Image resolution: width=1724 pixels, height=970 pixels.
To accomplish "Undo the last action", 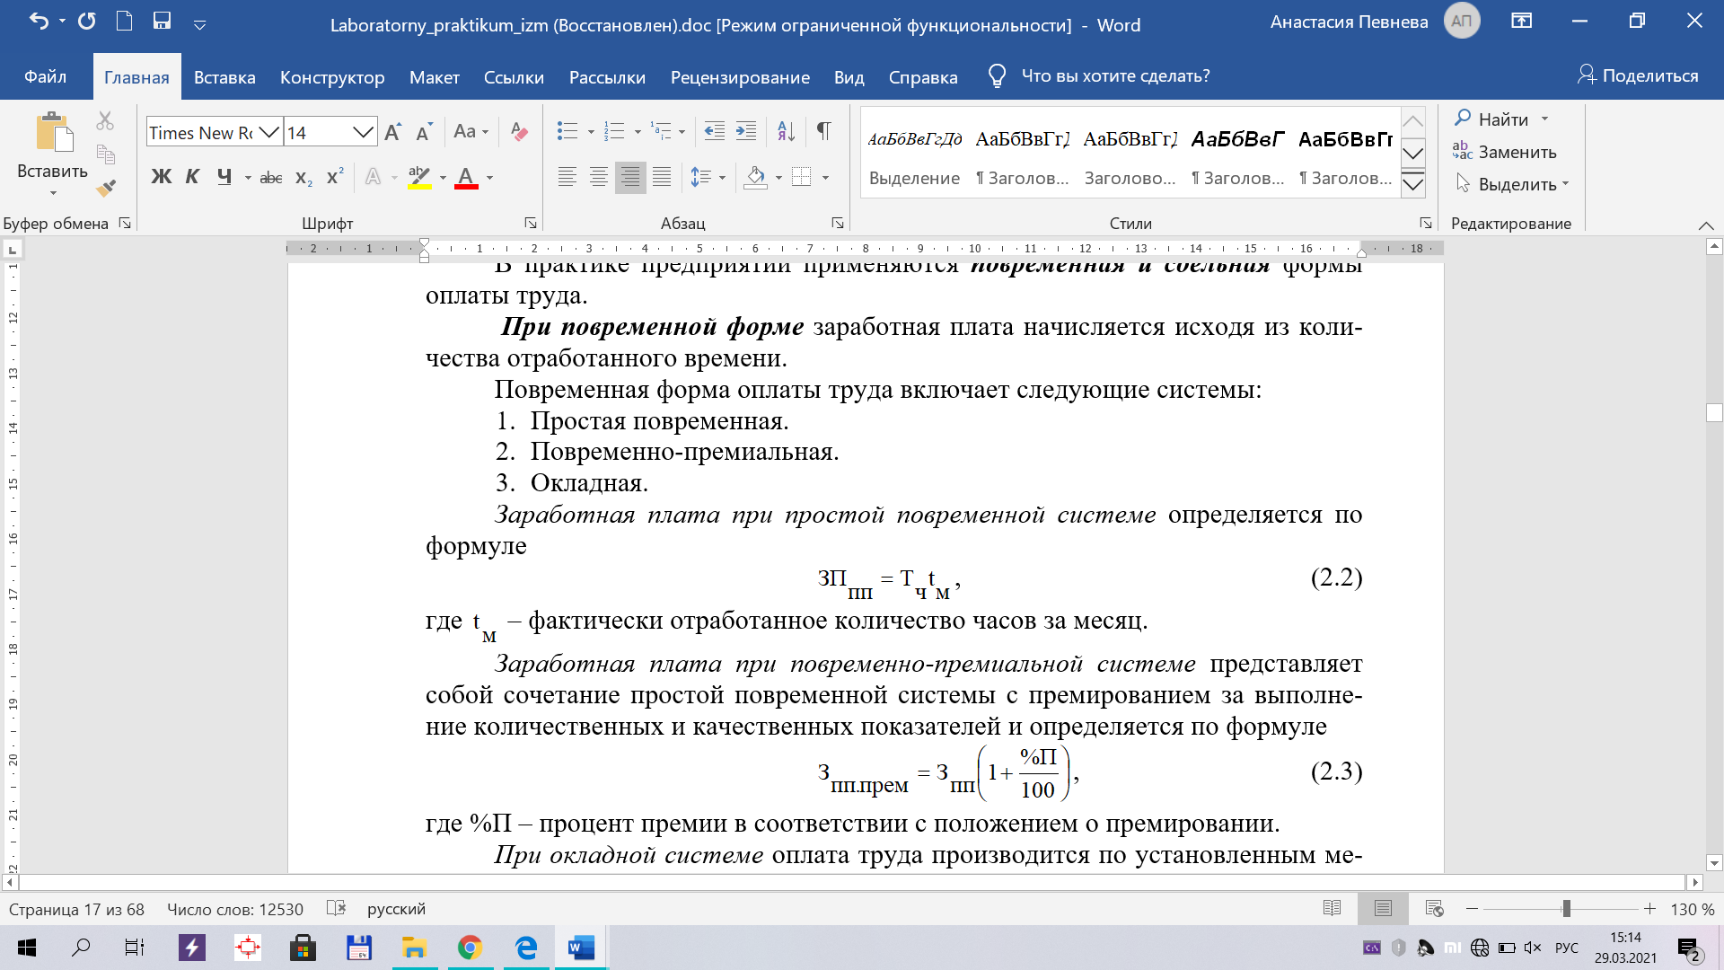I will pyautogui.click(x=38, y=22).
